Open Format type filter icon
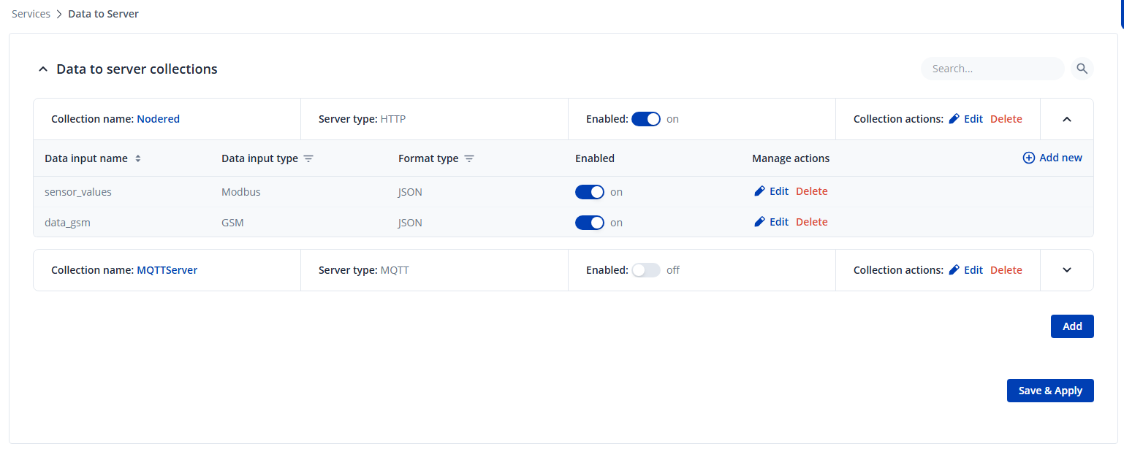 pyautogui.click(x=469, y=158)
